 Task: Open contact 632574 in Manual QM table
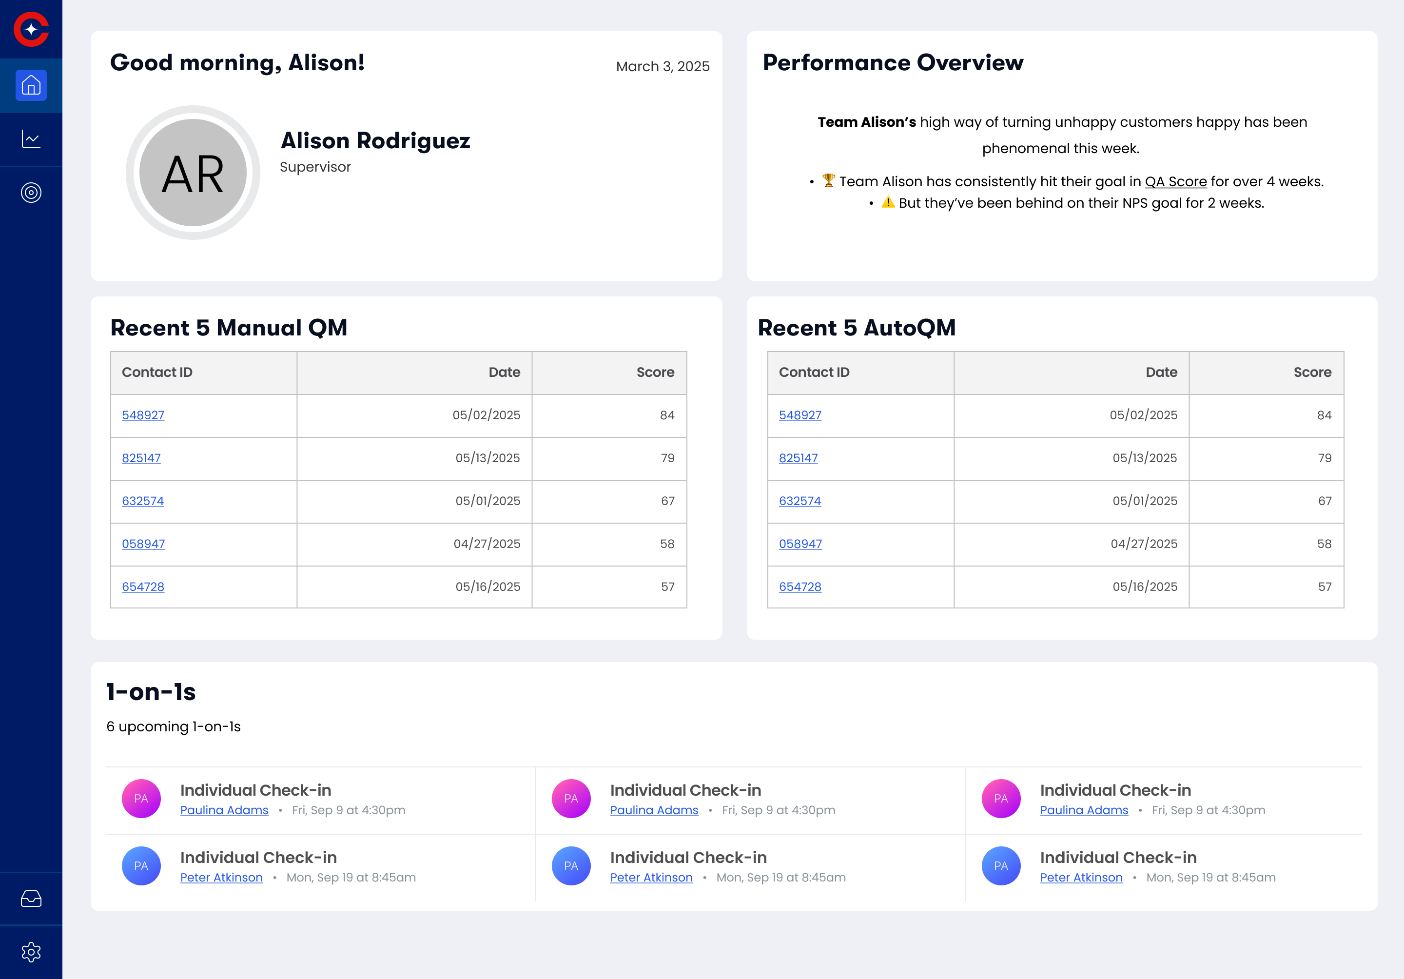(x=143, y=501)
